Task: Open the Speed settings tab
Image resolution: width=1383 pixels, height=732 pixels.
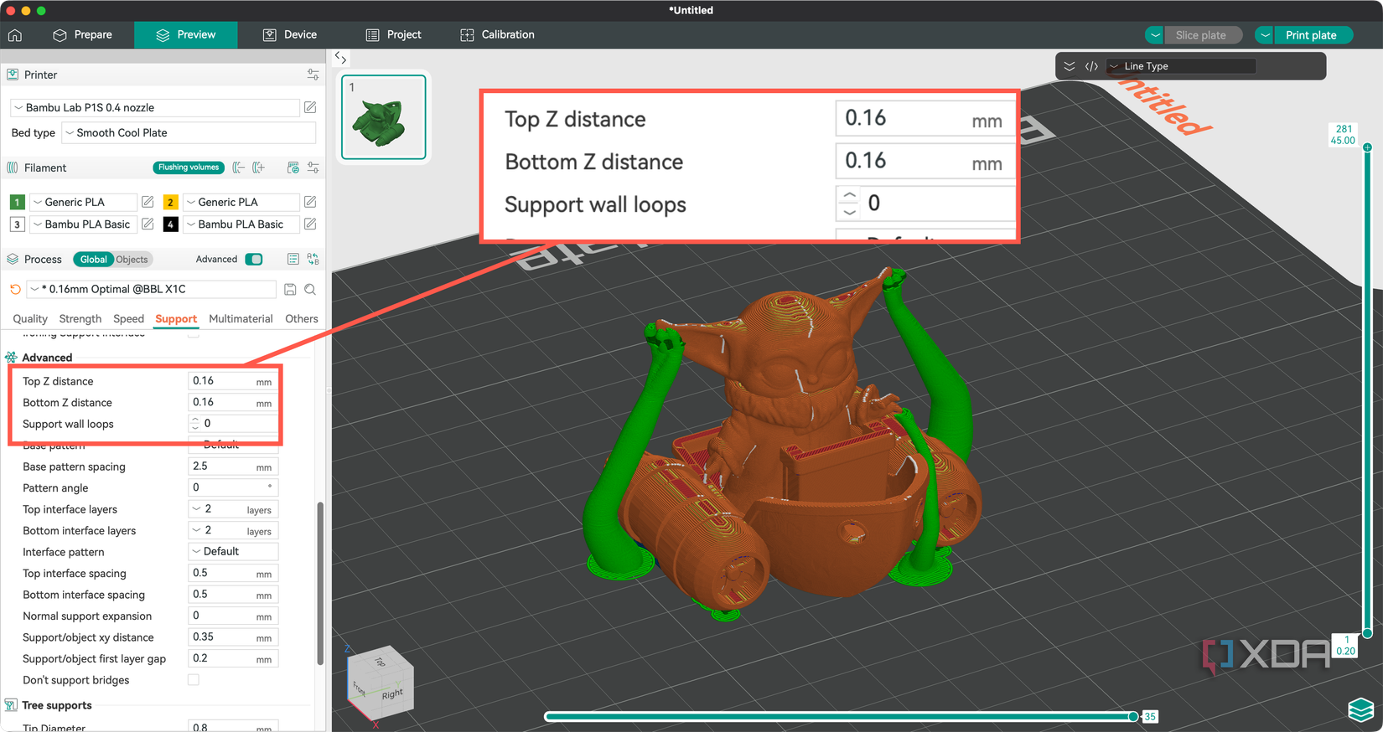Action: coord(129,319)
